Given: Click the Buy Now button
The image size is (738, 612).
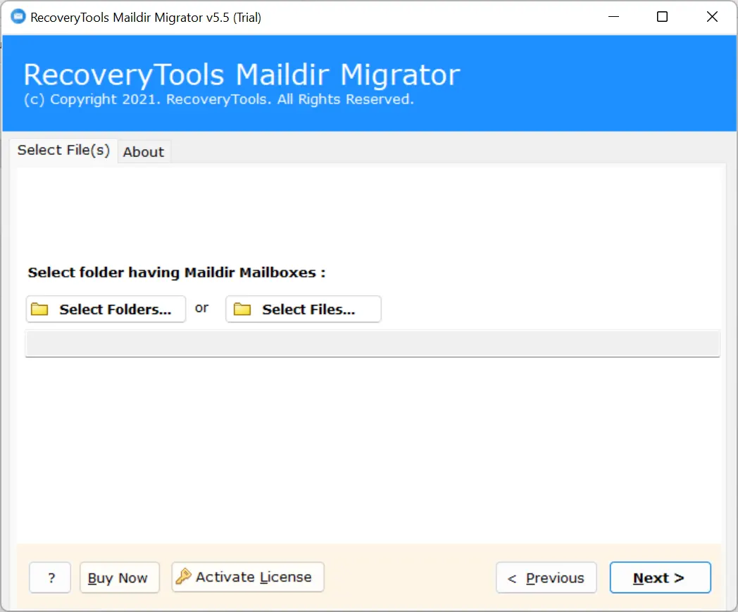Looking at the screenshot, I should click(x=118, y=577).
